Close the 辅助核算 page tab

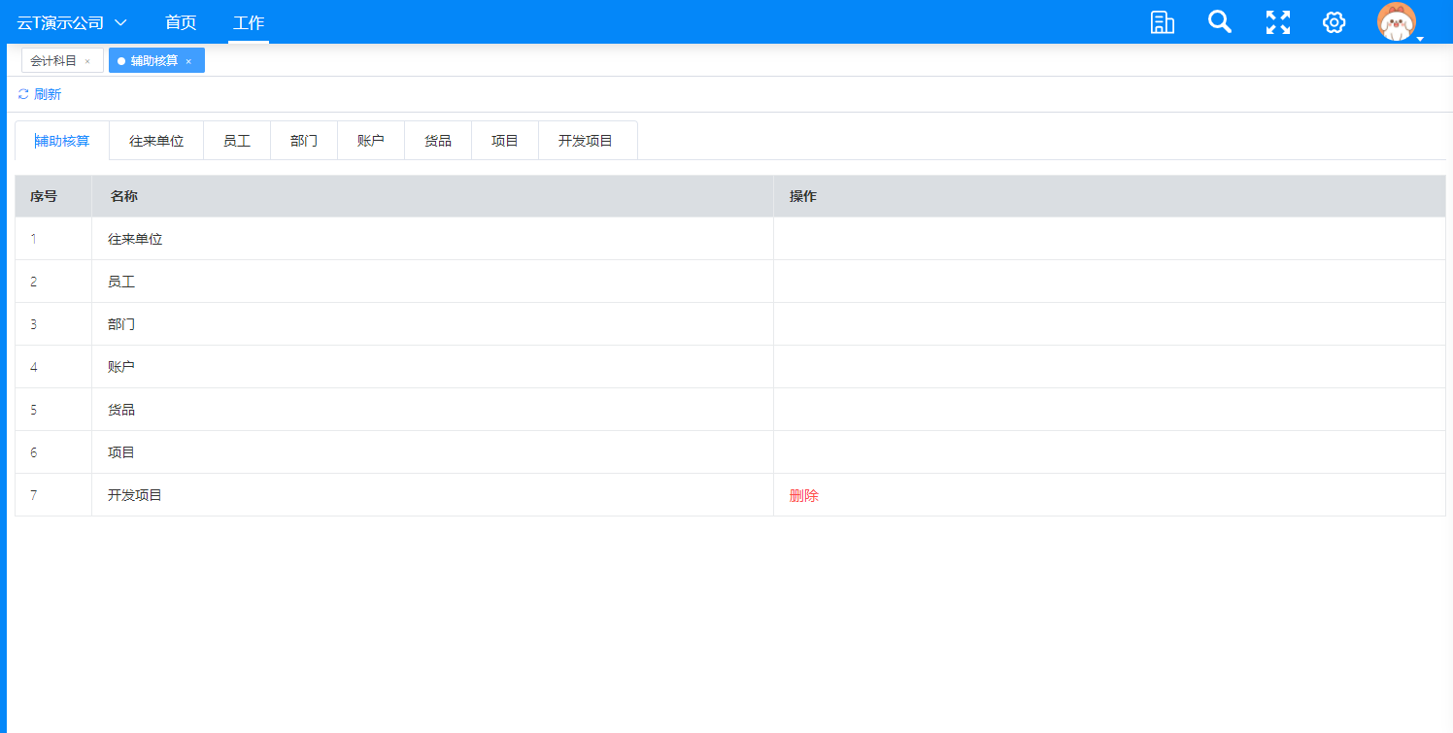[x=188, y=61]
